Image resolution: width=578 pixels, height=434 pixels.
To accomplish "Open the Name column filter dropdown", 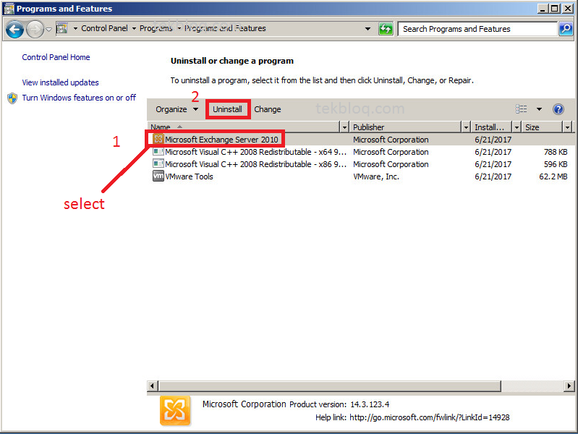I will pos(344,127).
